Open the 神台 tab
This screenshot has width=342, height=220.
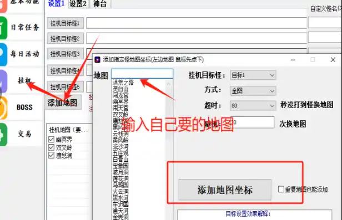click(x=100, y=3)
